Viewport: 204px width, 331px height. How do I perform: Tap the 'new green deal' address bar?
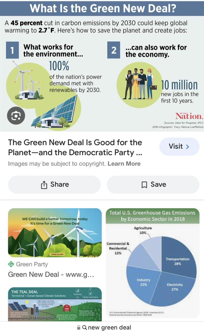[x=109, y=327]
